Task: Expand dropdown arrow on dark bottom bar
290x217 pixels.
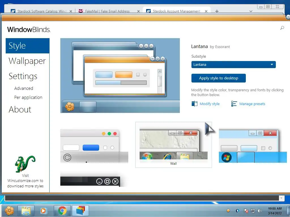Action: [x=281, y=198]
